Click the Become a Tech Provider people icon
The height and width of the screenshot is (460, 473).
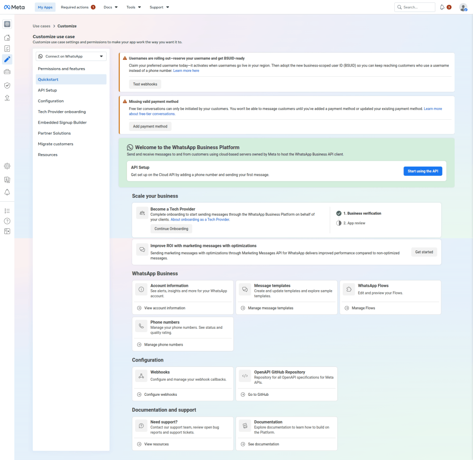coord(142,213)
